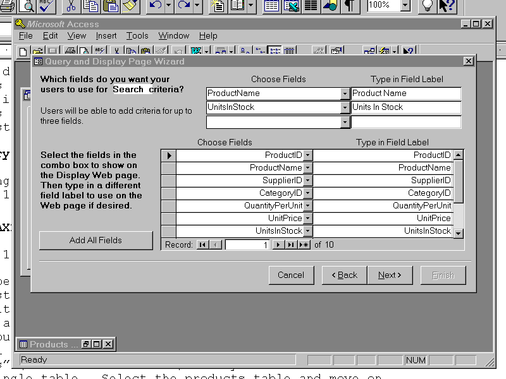Jump to the last record in navigator
The width and height of the screenshot is (506, 379).
pos(290,244)
